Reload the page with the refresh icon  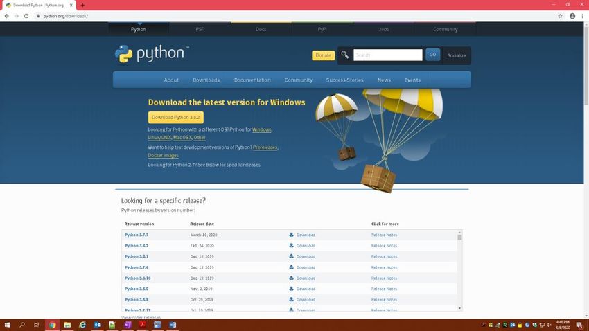pyautogui.click(x=26, y=16)
